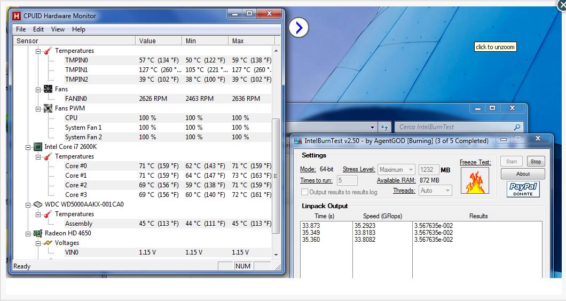Image resolution: width=566 pixels, height=301 pixels.
Task: Click the flame Freeze Test icon
Action: tap(475, 180)
